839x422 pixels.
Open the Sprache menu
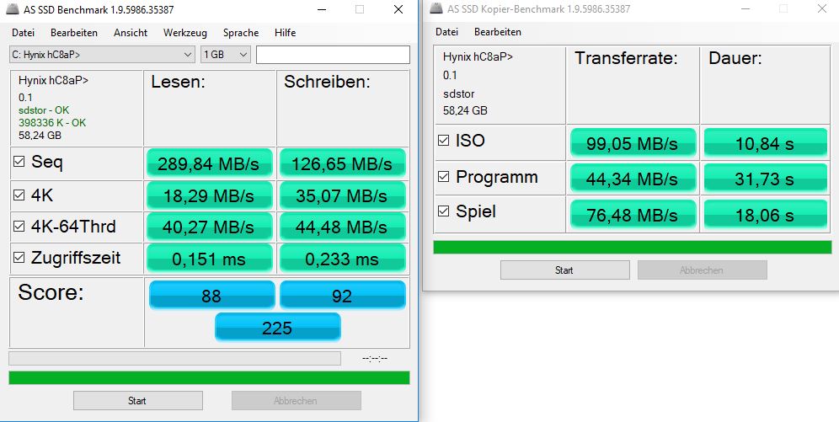coord(241,33)
